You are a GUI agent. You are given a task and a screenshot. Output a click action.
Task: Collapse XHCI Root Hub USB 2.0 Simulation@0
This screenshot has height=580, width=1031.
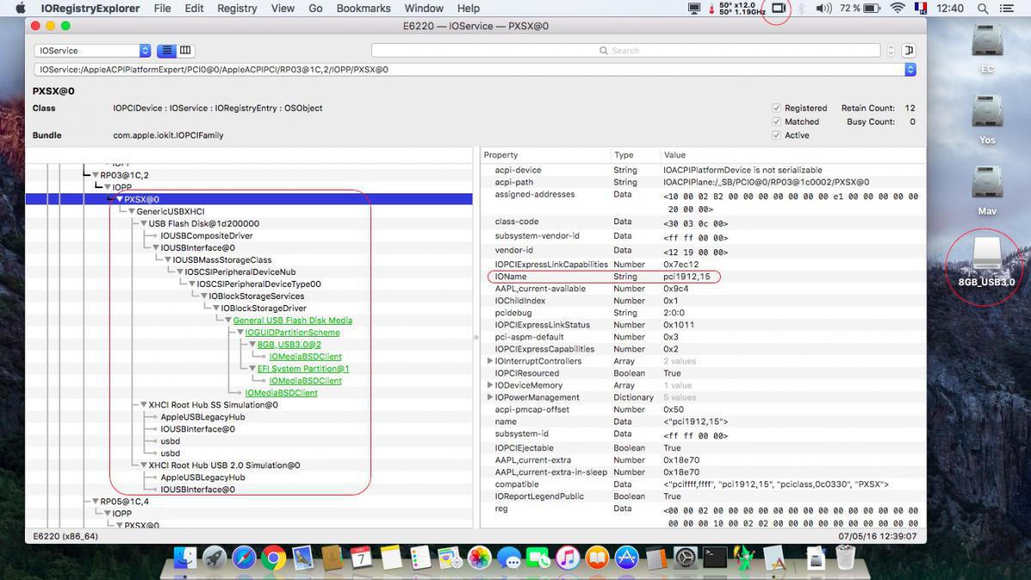(x=143, y=465)
